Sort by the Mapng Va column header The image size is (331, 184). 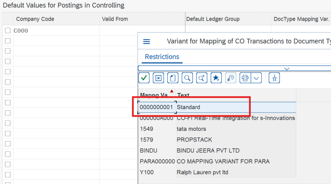coord(154,95)
